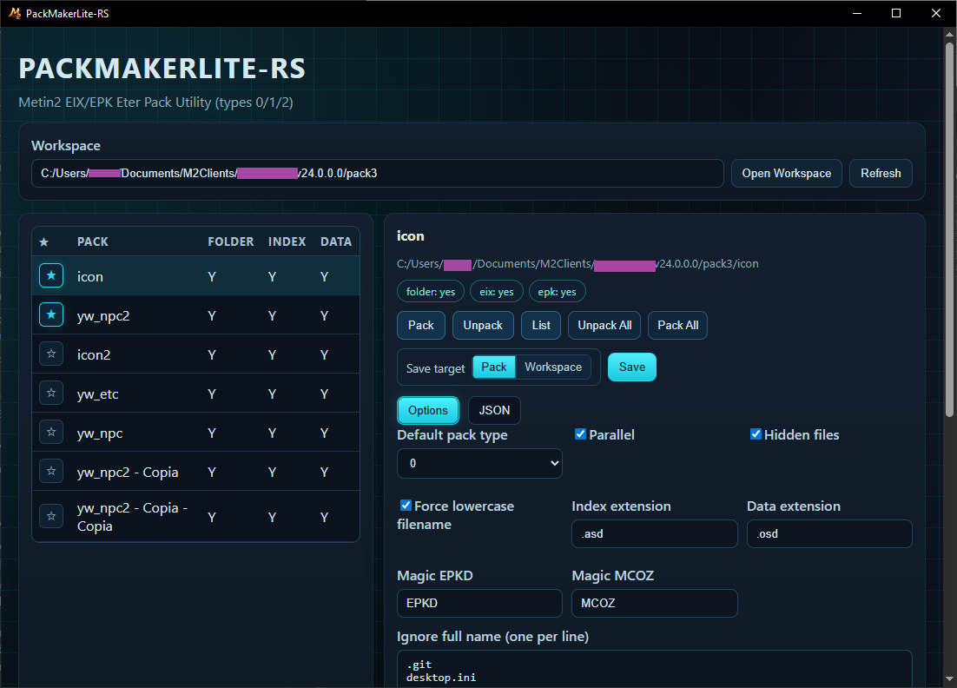
Task: Set Save target to Pack
Action: click(493, 367)
